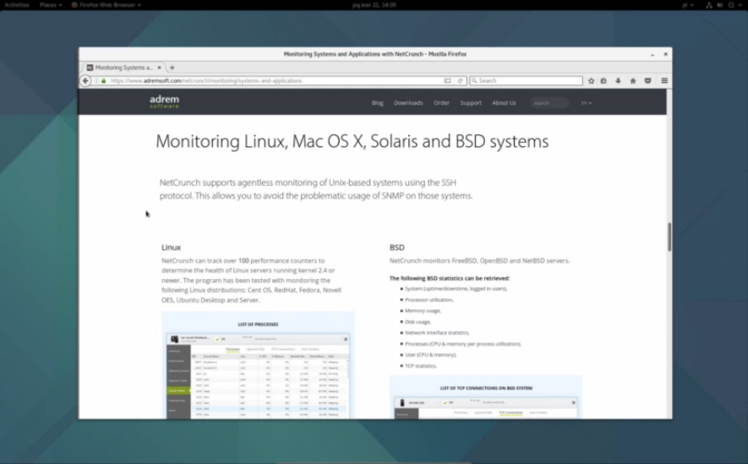Go to the home page icon

point(633,80)
